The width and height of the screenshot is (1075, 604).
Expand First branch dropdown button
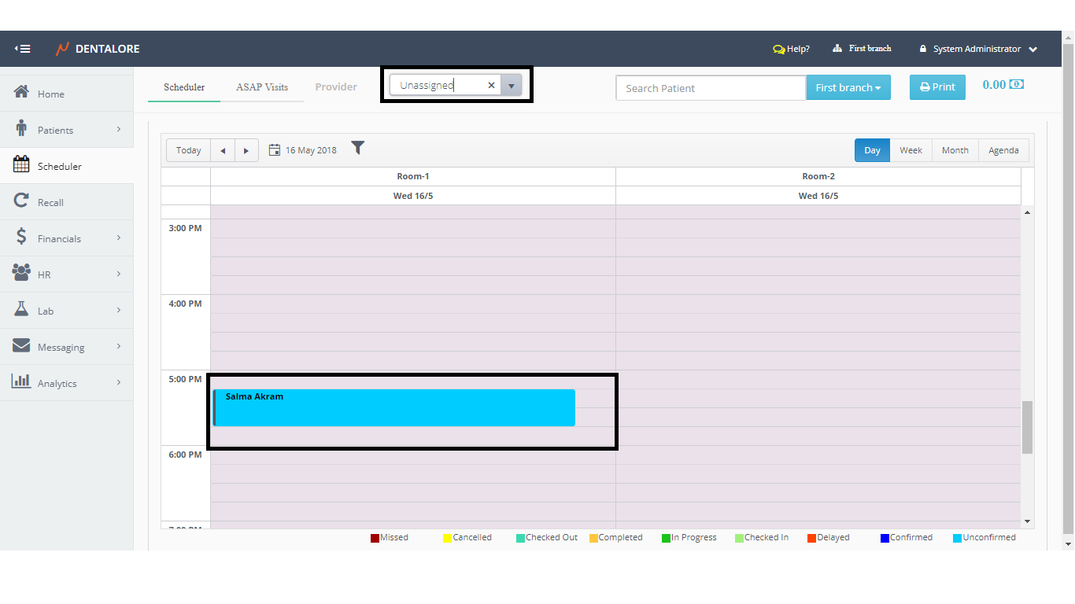[x=848, y=87]
